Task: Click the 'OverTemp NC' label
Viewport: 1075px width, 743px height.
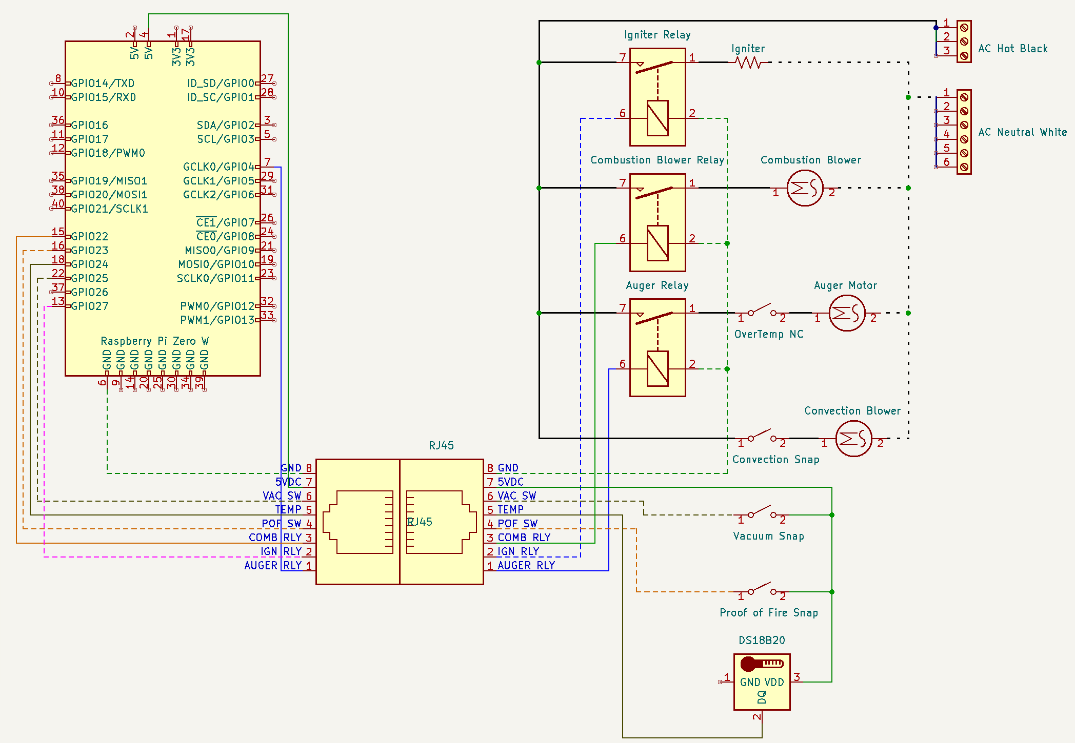Action: [x=769, y=335]
